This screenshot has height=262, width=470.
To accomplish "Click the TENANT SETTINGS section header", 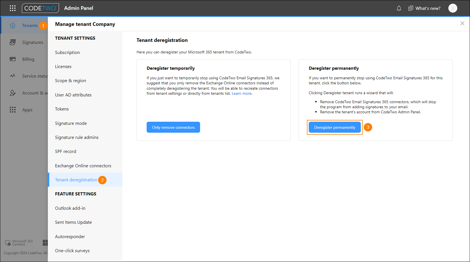I will (x=75, y=38).
